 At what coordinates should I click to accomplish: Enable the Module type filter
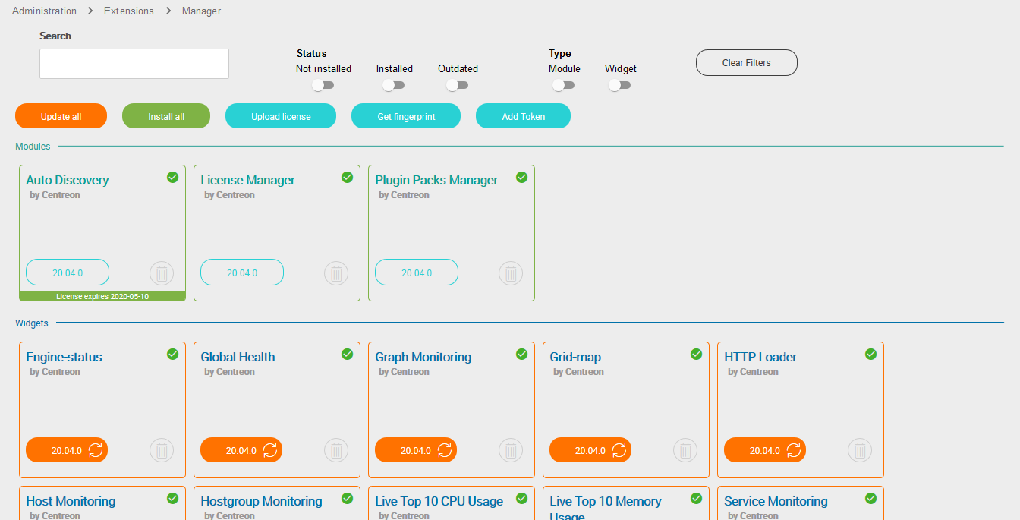[563, 85]
